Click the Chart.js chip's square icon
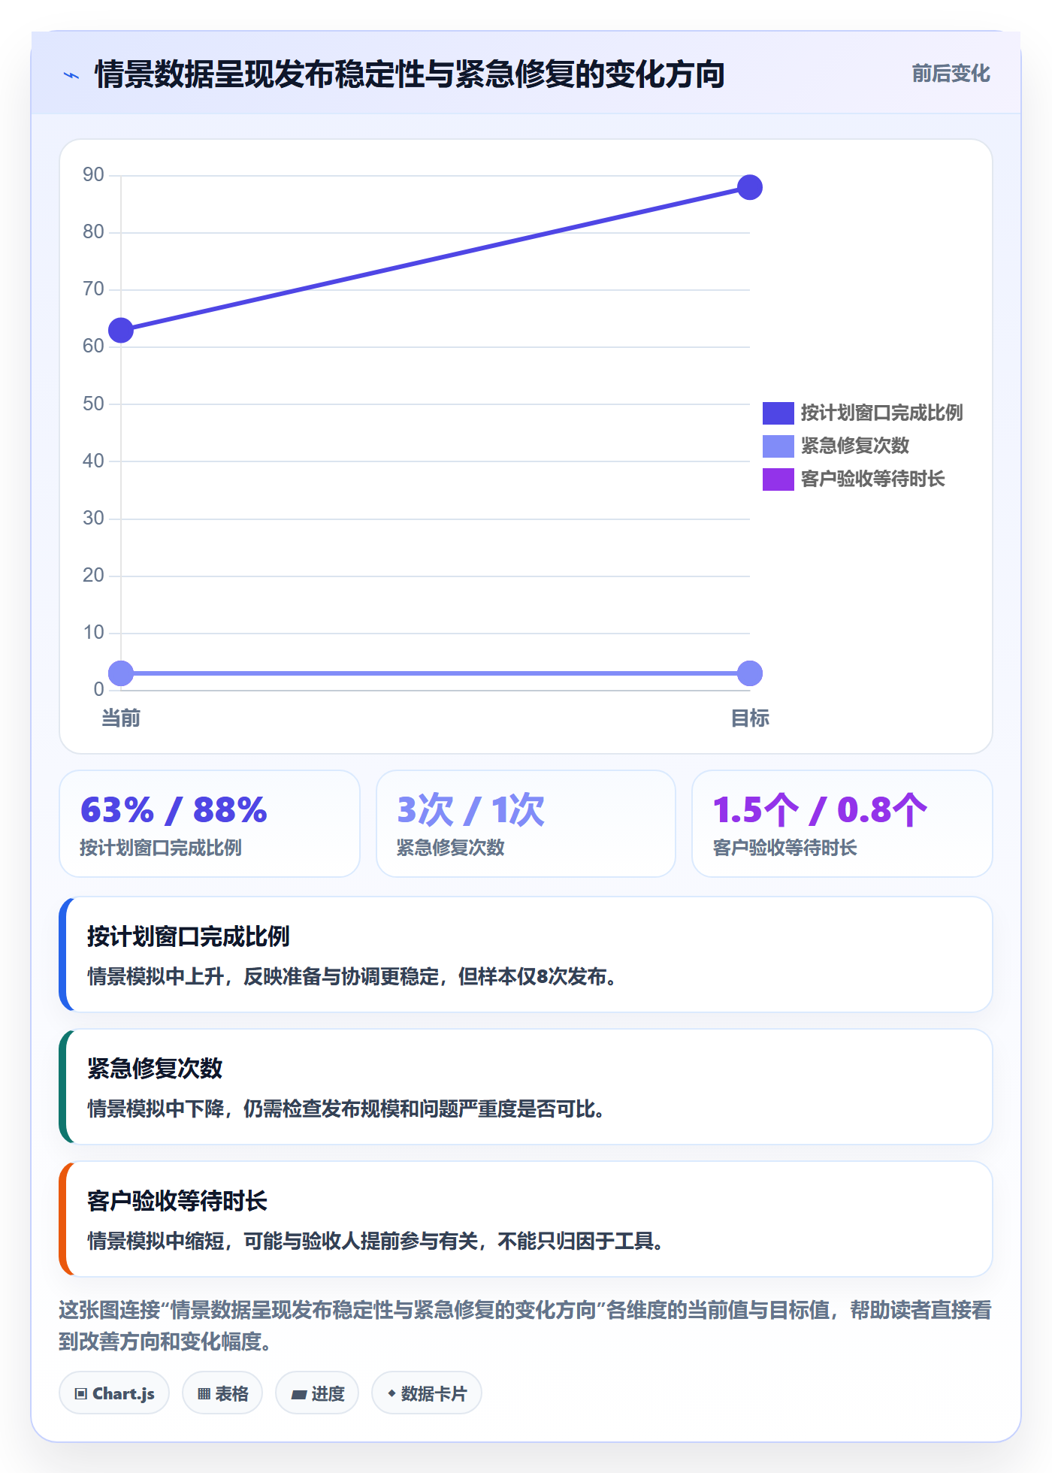 pyautogui.click(x=81, y=1394)
